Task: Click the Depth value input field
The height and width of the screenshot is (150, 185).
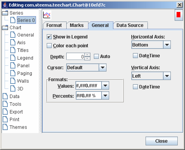Action: coord(75,57)
